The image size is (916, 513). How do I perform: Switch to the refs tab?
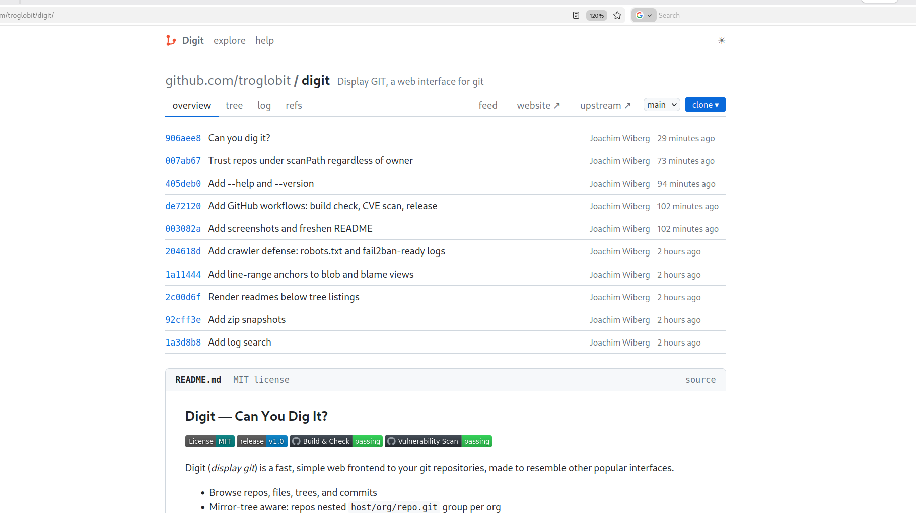294,105
